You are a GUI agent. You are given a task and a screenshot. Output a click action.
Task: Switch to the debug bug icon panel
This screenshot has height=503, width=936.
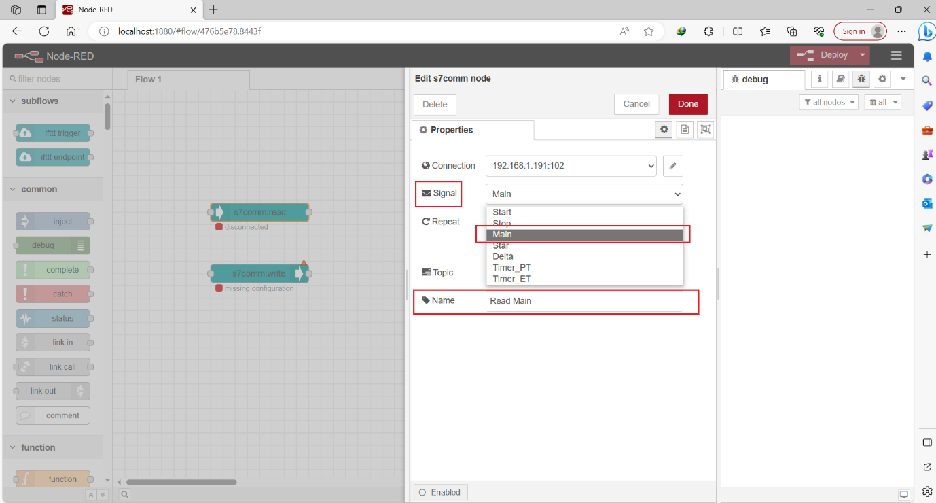861,79
